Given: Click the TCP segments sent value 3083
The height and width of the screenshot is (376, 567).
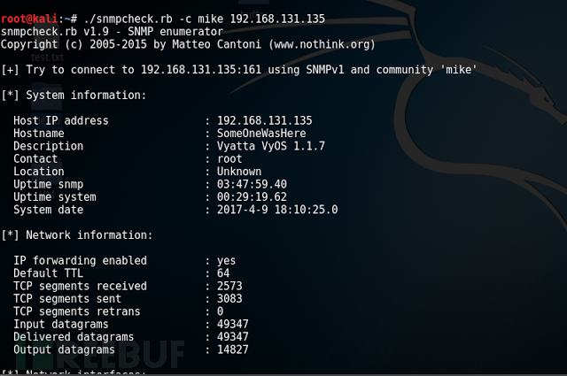Looking at the screenshot, I should tap(229, 299).
